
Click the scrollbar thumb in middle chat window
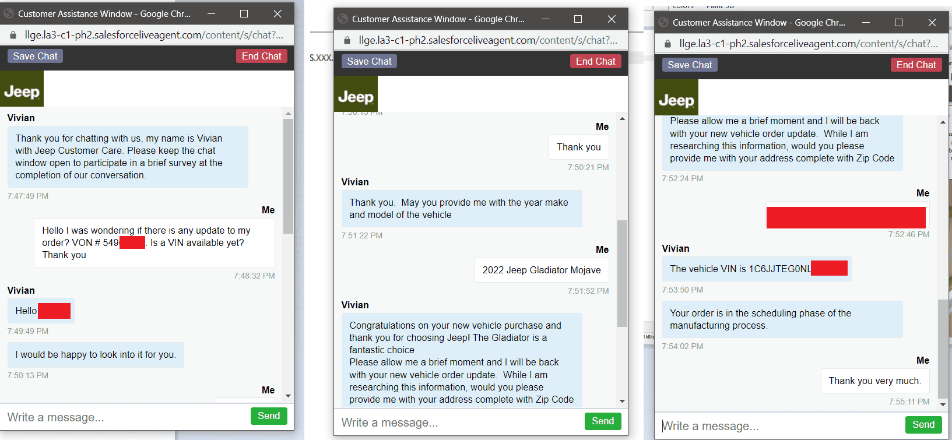tap(622, 273)
